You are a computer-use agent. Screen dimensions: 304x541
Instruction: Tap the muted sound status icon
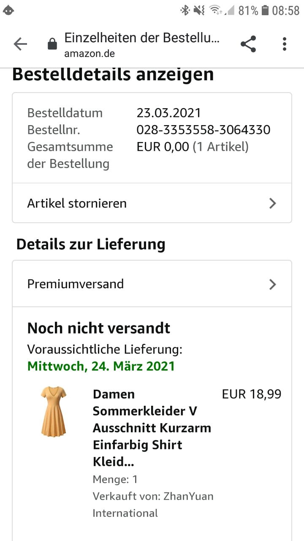(x=199, y=11)
